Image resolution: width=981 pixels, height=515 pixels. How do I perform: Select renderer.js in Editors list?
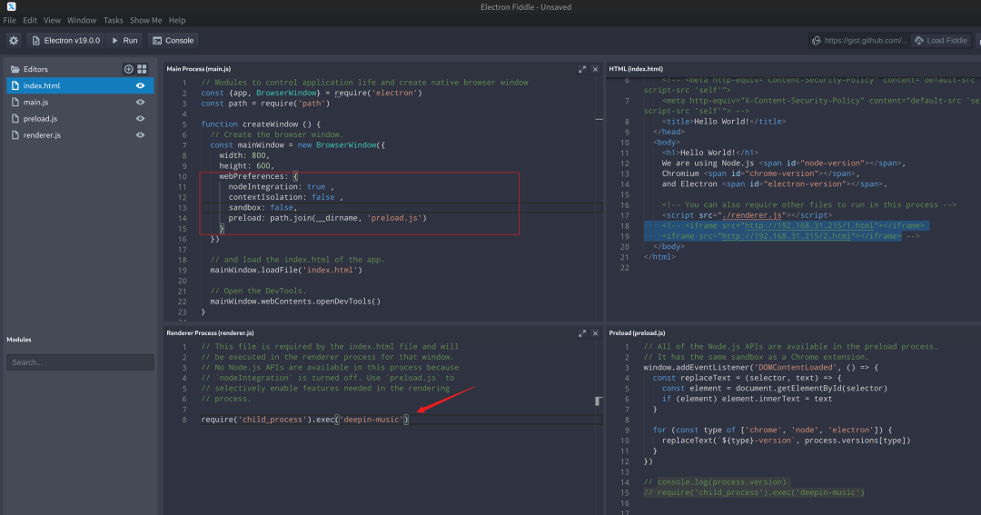pyautogui.click(x=80, y=135)
